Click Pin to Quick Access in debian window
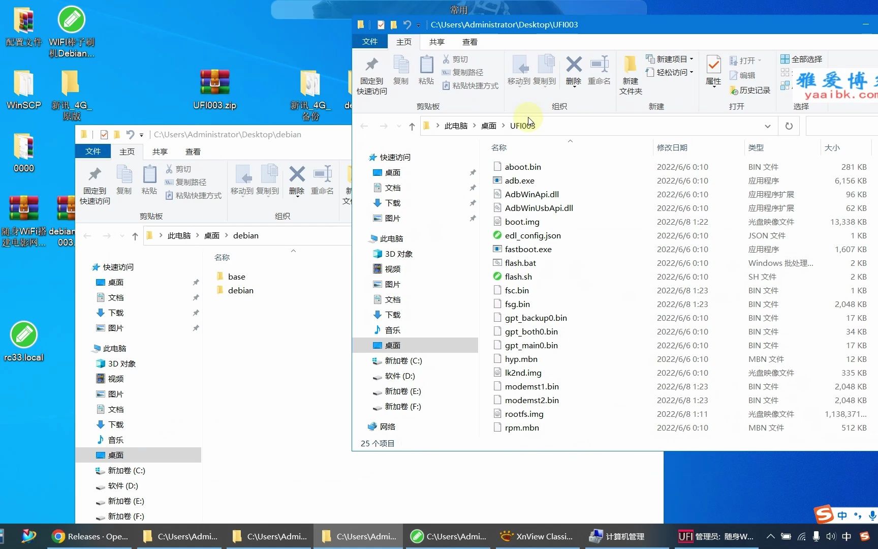878x549 pixels. 95,185
